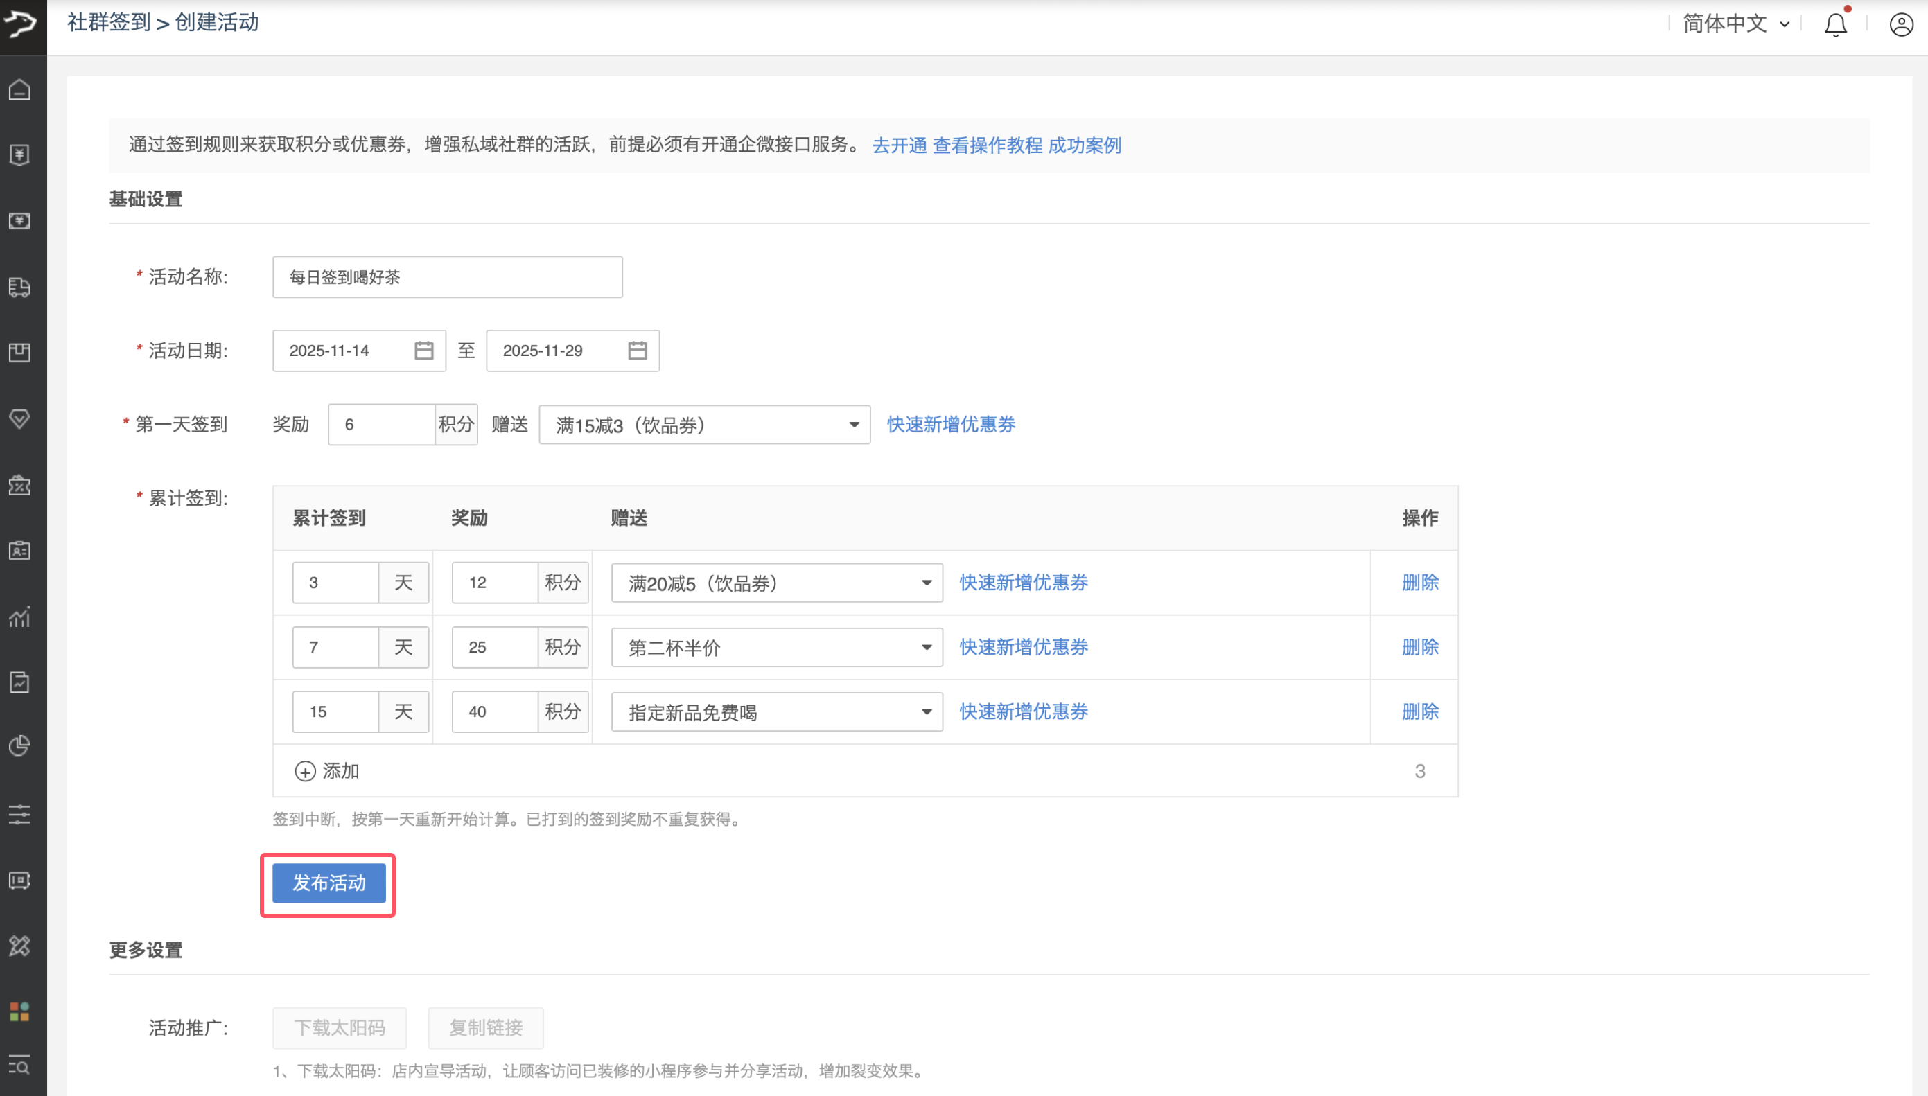Click the end date calendar icon

638,351
